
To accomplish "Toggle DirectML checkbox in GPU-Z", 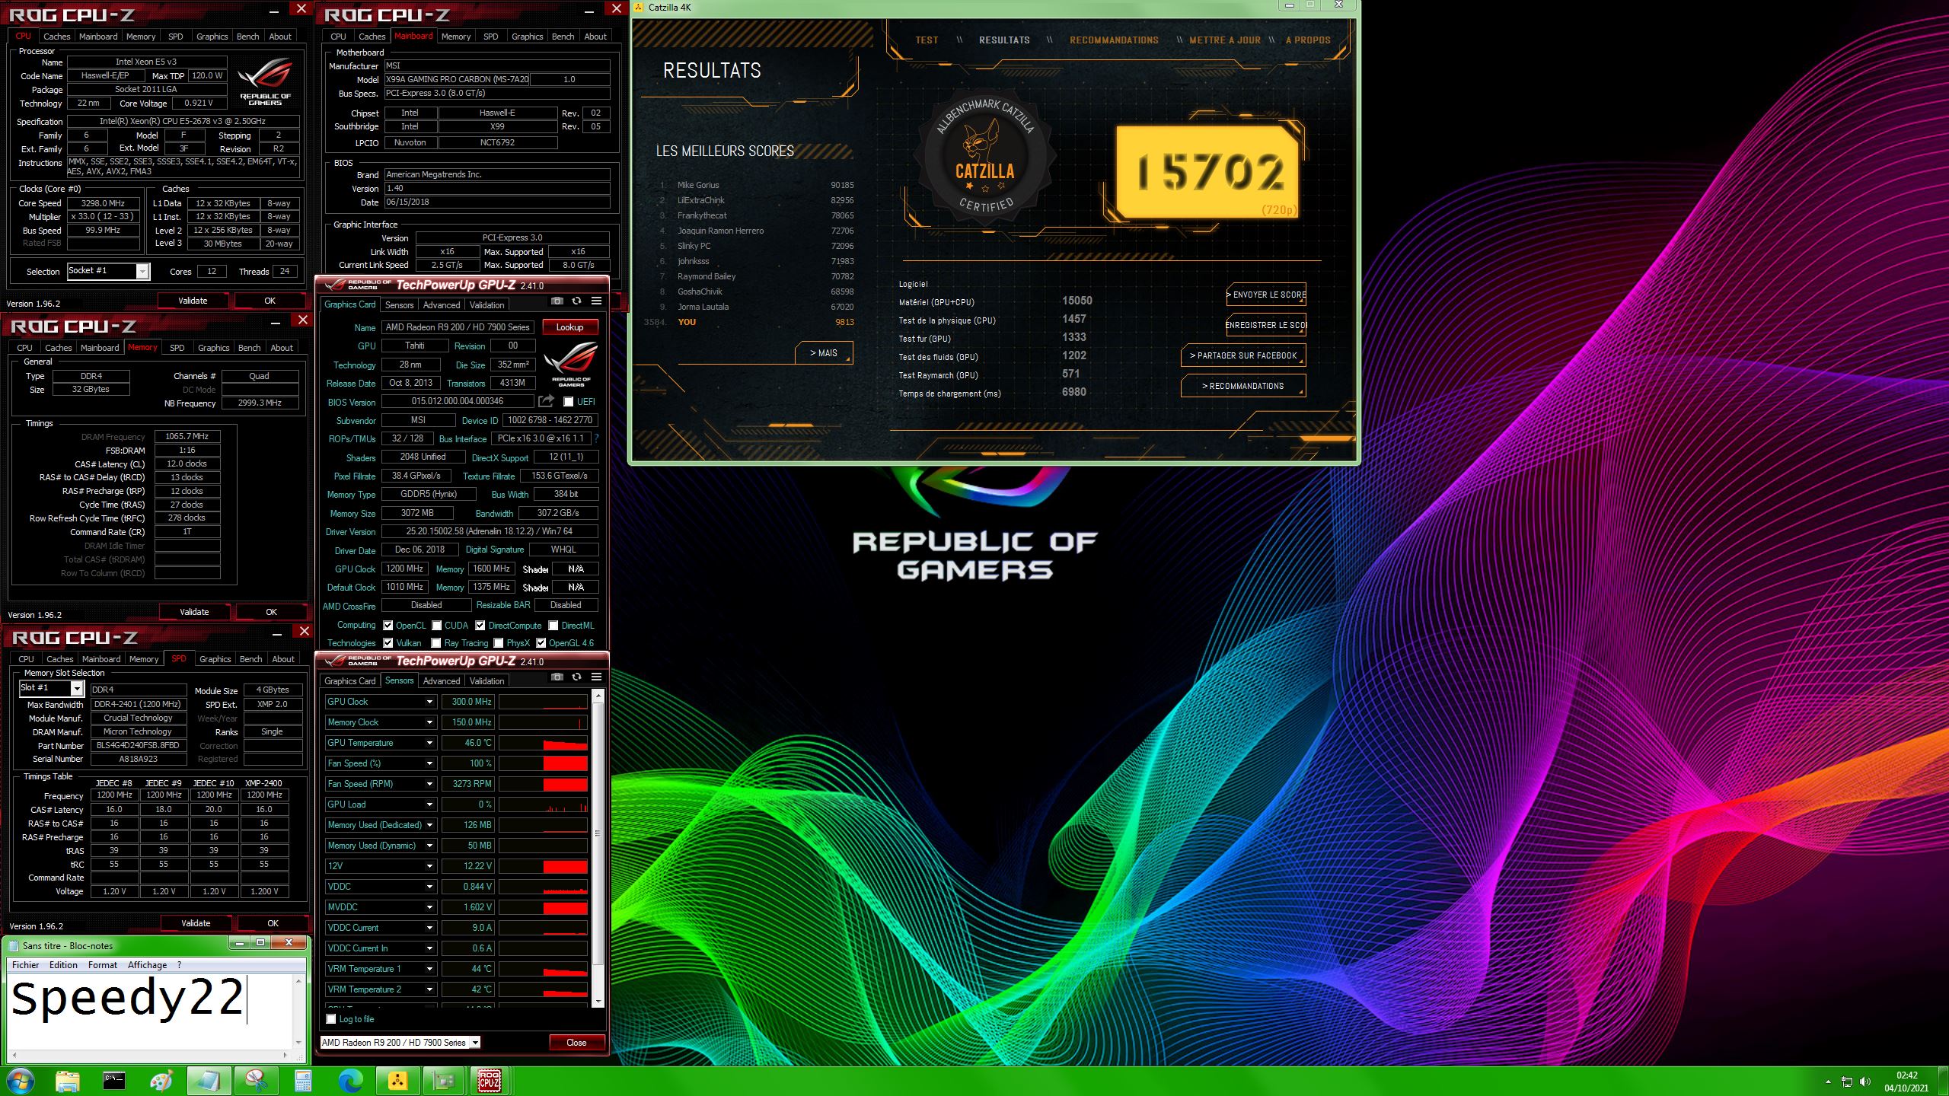I will coord(553,626).
